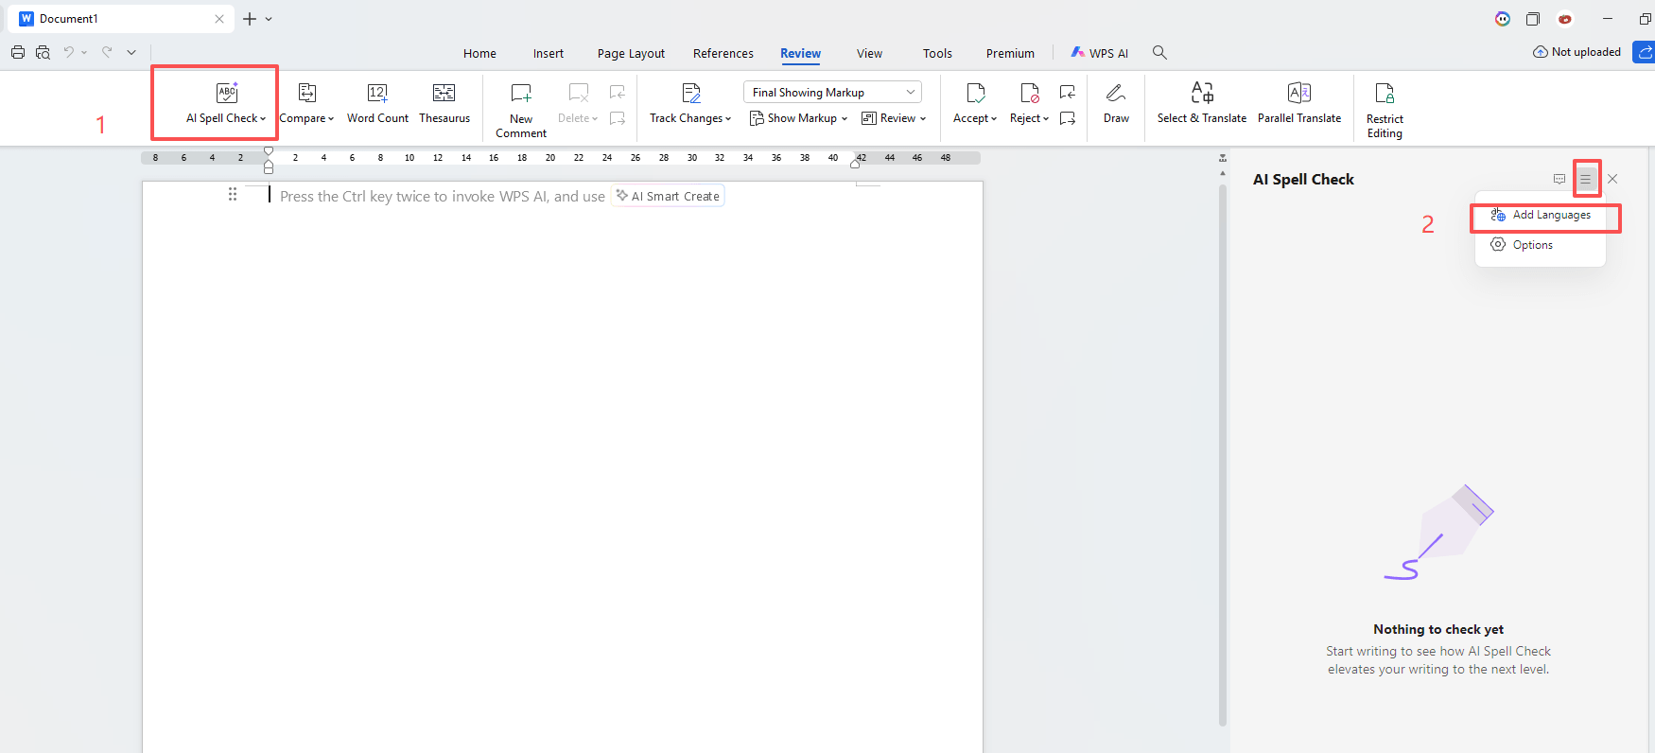Viewport: 1655px width, 753px height.
Task: Click the AI Spell Check icon
Action: (x=227, y=93)
